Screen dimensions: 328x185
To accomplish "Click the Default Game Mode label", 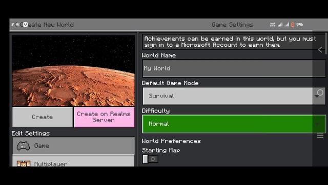I will [170, 83].
